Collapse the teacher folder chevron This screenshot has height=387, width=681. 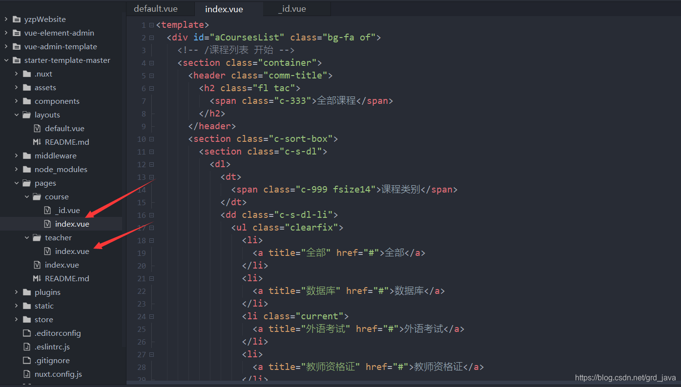coord(27,238)
